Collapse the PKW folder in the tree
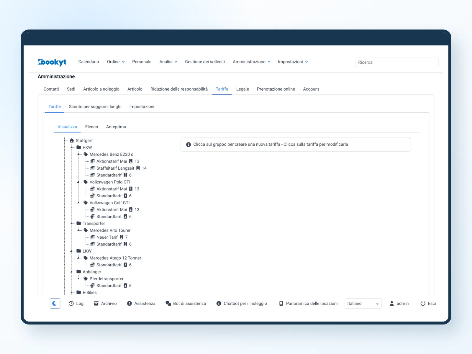472x354 pixels. [72, 147]
